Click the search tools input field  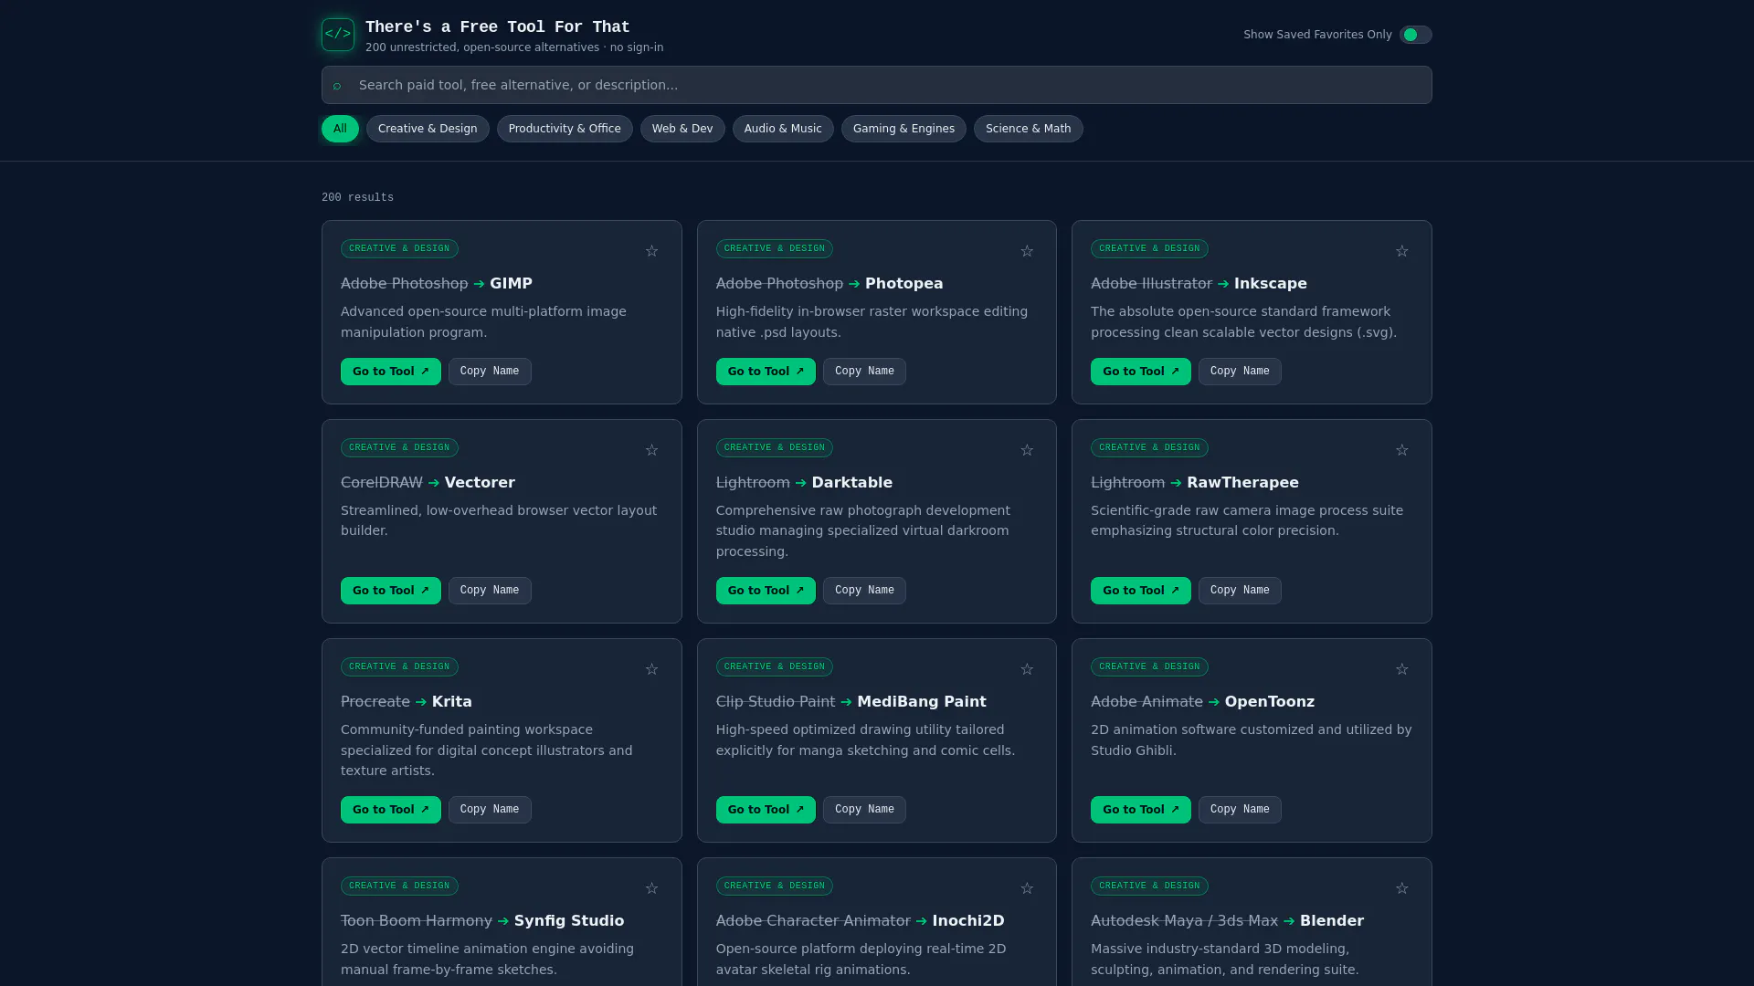(877, 85)
